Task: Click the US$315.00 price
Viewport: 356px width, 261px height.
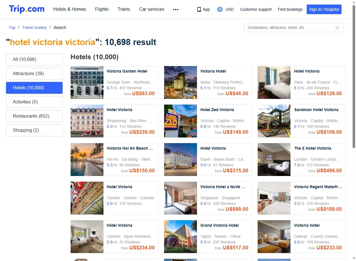Action: 236,171
